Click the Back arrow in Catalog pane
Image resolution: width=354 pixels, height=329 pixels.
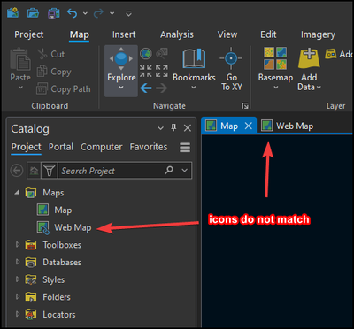coord(17,171)
